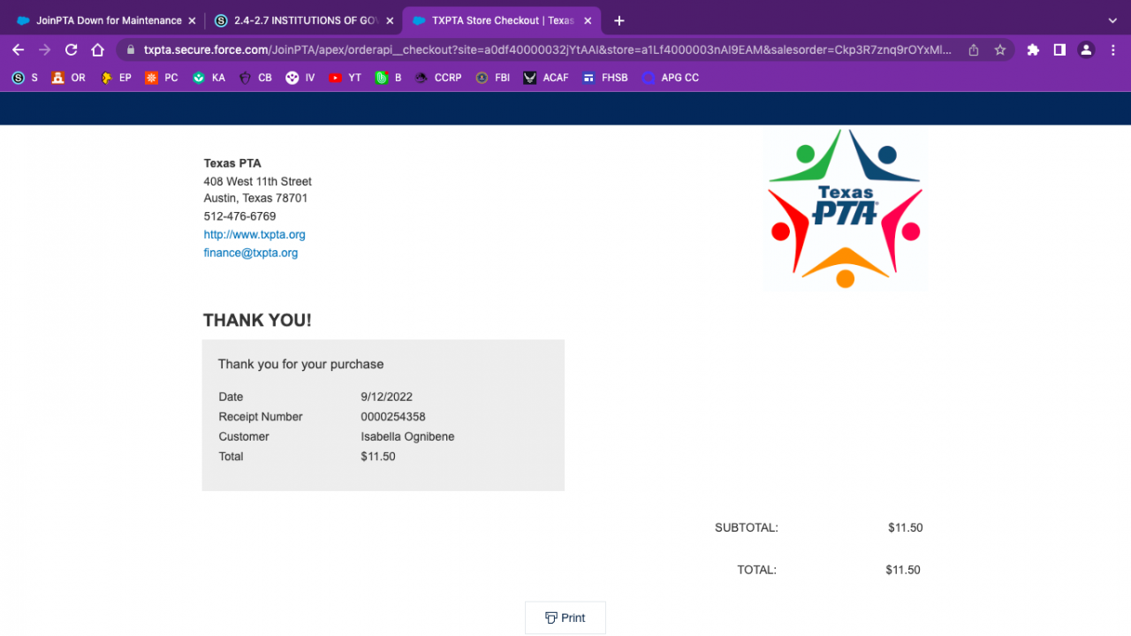This screenshot has width=1131, height=636.
Task: Click the THANK YOU! heading
Action: point(257,321)
